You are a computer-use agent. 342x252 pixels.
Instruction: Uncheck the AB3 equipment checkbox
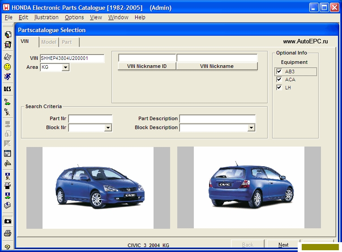[279, 71]
